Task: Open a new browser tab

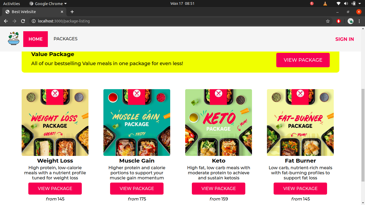Action: tap(72, 12)
